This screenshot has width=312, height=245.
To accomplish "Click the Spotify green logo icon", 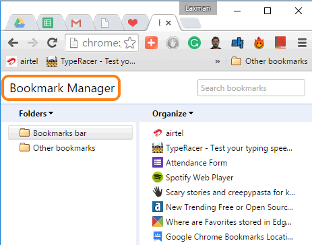I will (x=158, y=178).
